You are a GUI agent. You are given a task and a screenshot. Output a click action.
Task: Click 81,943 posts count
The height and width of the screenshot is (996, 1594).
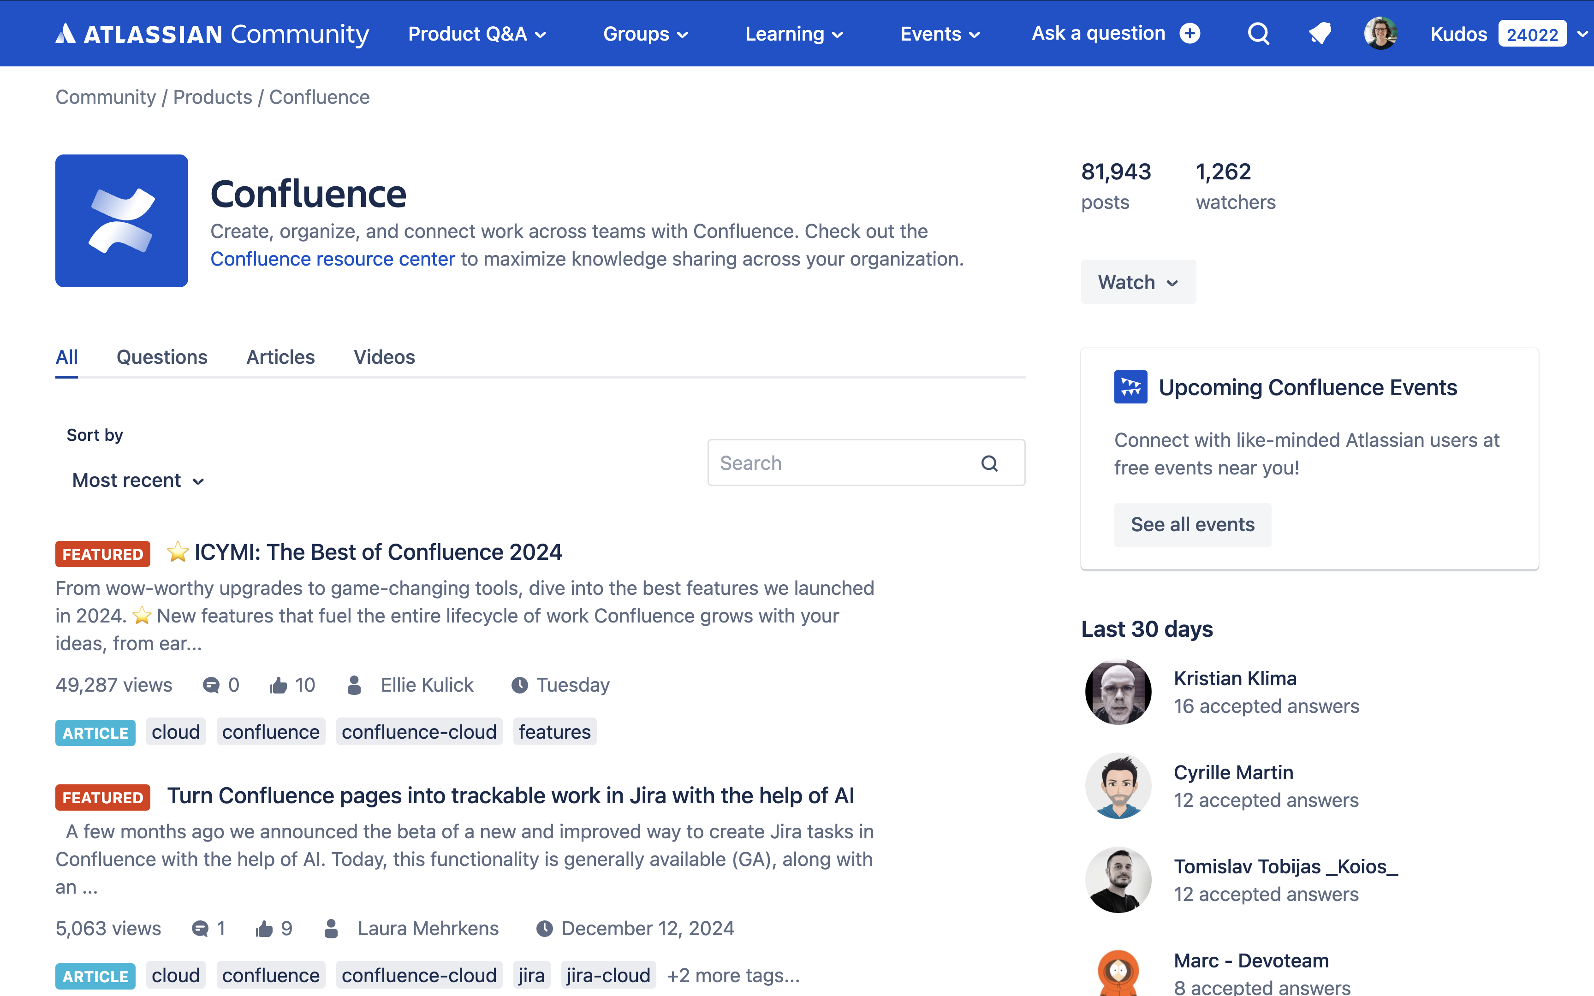pyautogui.click(x=1116, y=186)
